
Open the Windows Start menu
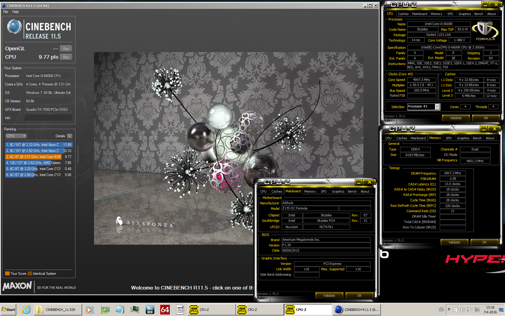(8, 309)
